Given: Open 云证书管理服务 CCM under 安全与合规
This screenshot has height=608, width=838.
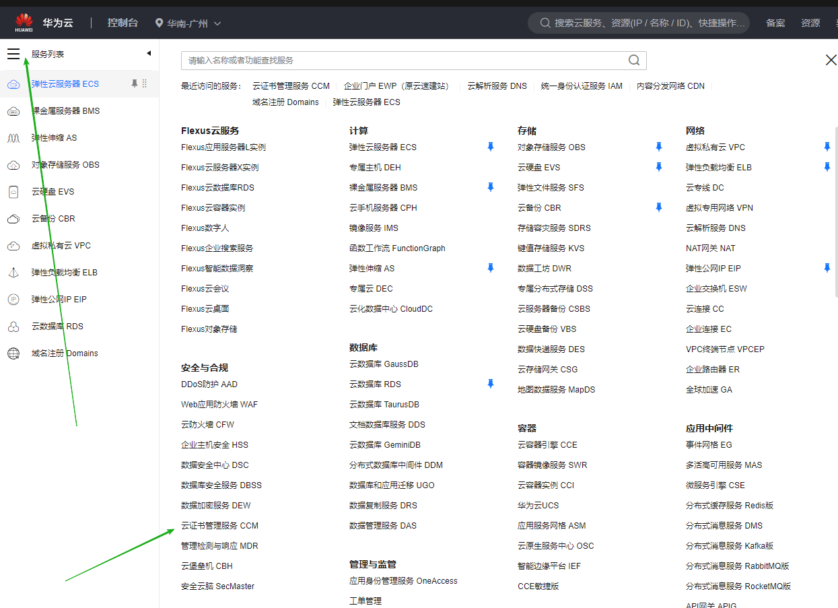Looking at the screenshot, I should click(x=219, y=526).
